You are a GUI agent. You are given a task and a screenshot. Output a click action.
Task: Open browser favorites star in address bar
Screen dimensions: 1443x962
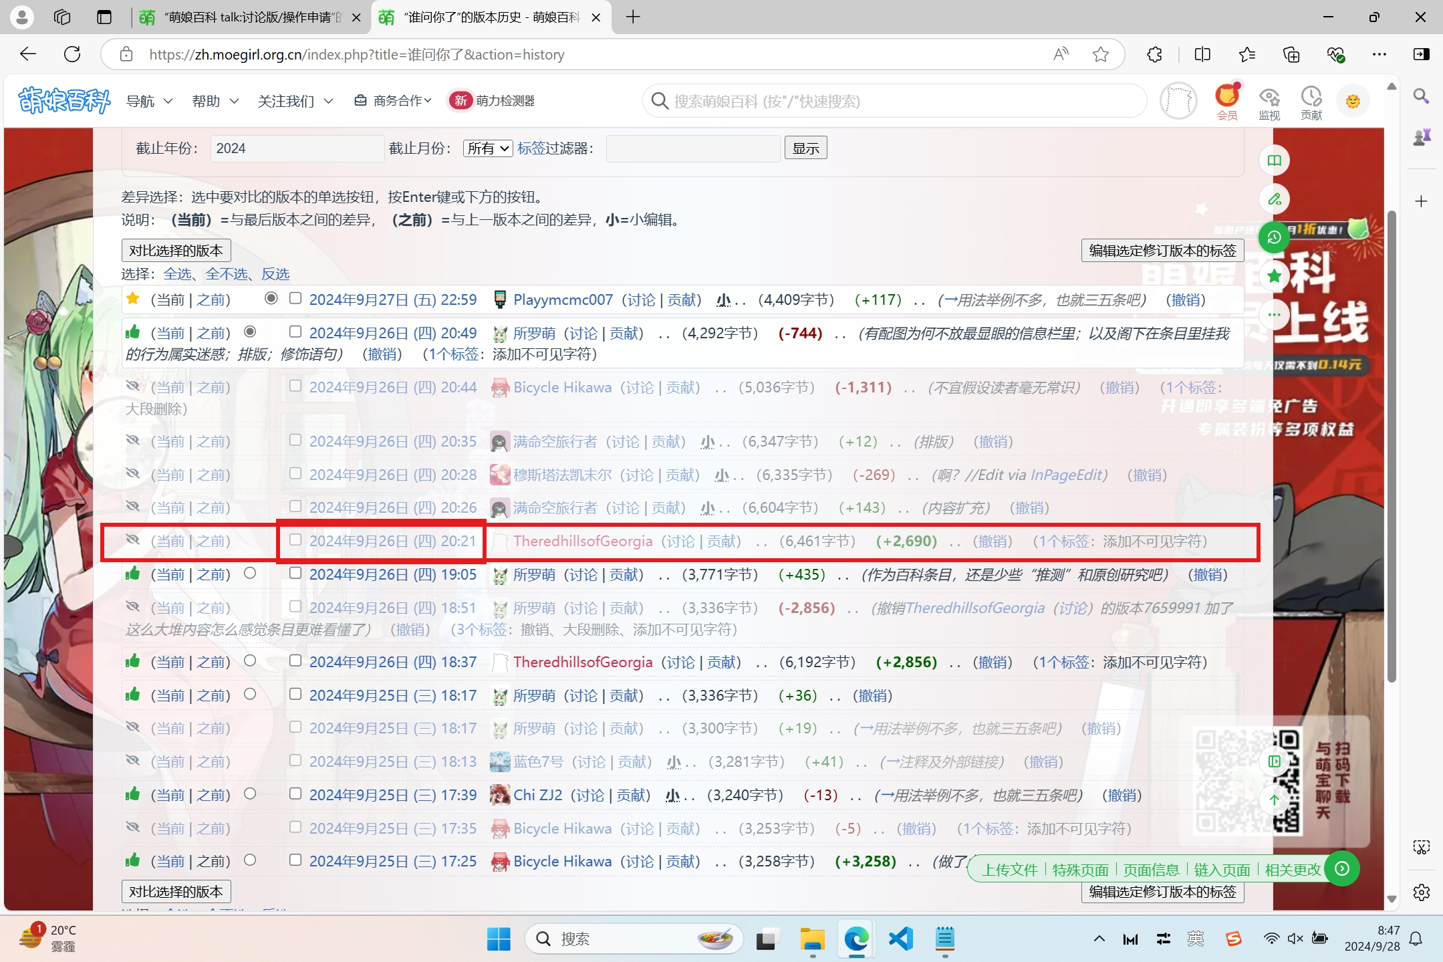[1100, 55]
